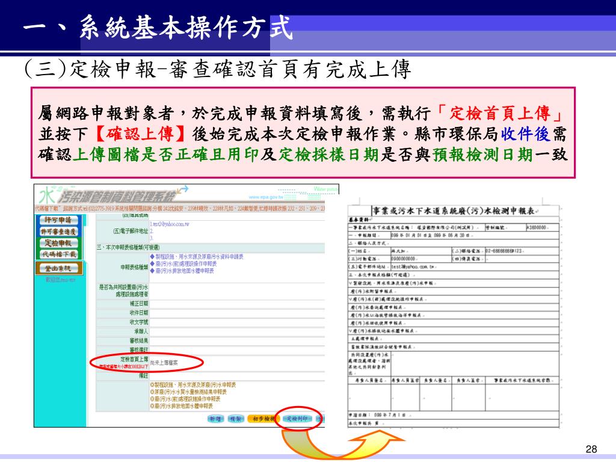Click the blue 收件後 text
616x462 pixels.
click(x=526, y=134)
